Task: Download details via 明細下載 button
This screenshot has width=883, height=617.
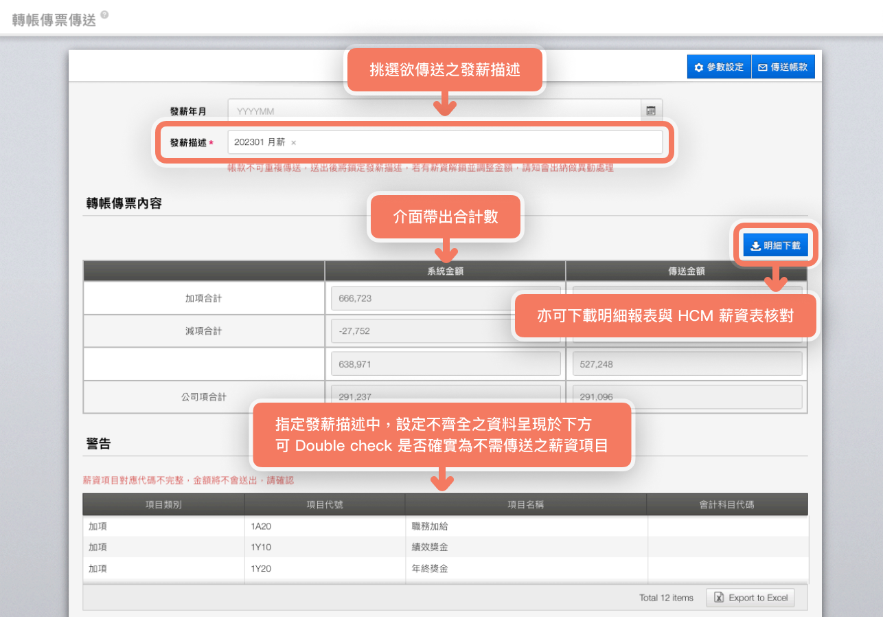Action: [775, 245]
